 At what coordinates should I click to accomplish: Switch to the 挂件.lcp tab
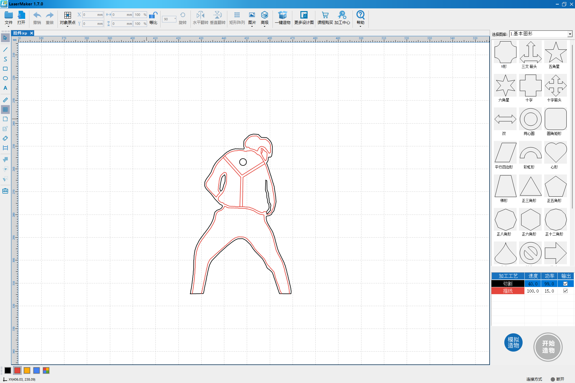[20, 33]
